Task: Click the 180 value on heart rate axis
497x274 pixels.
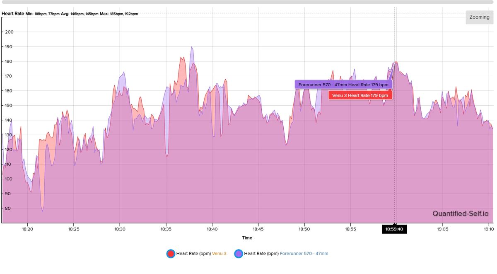Action: click(9, 61)
